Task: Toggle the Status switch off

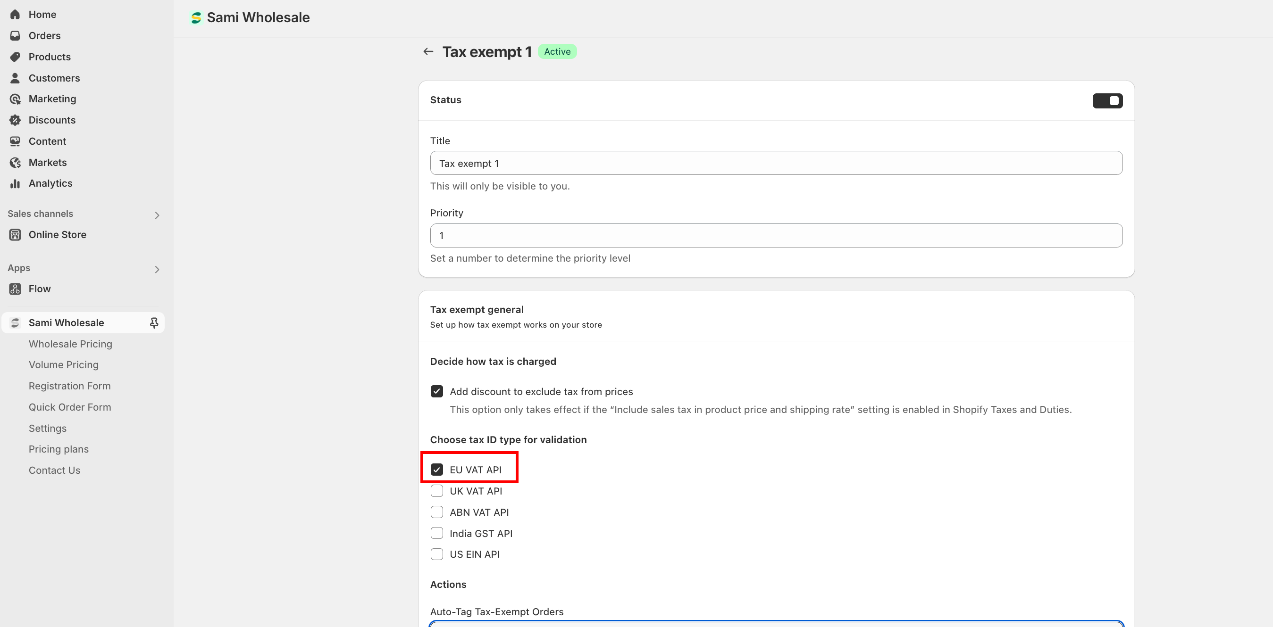Action: [x=1107, y=101]
